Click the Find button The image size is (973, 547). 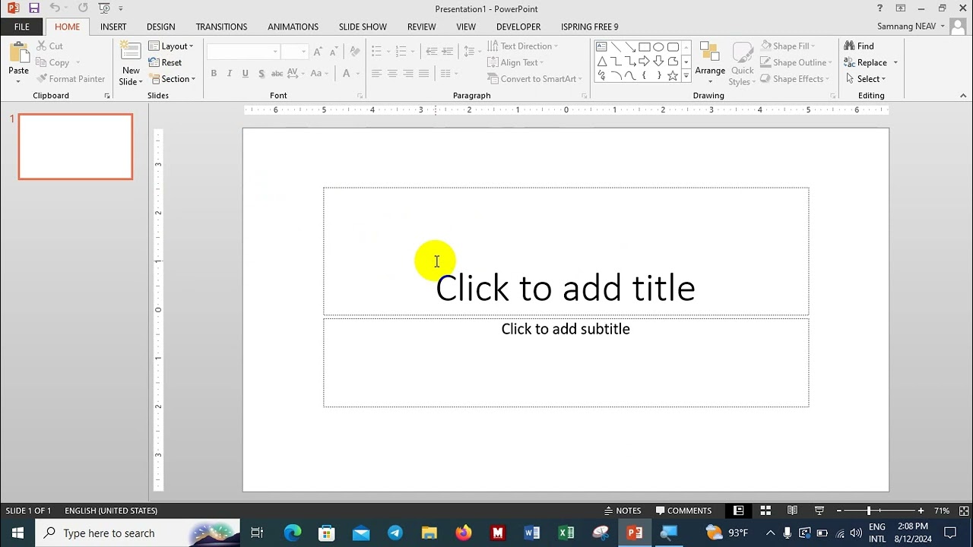pos(859,46)
